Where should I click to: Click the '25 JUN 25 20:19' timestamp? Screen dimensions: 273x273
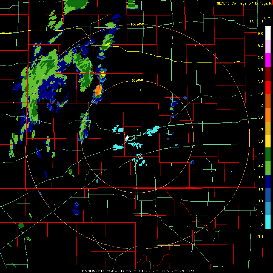(x=174, y=271)
